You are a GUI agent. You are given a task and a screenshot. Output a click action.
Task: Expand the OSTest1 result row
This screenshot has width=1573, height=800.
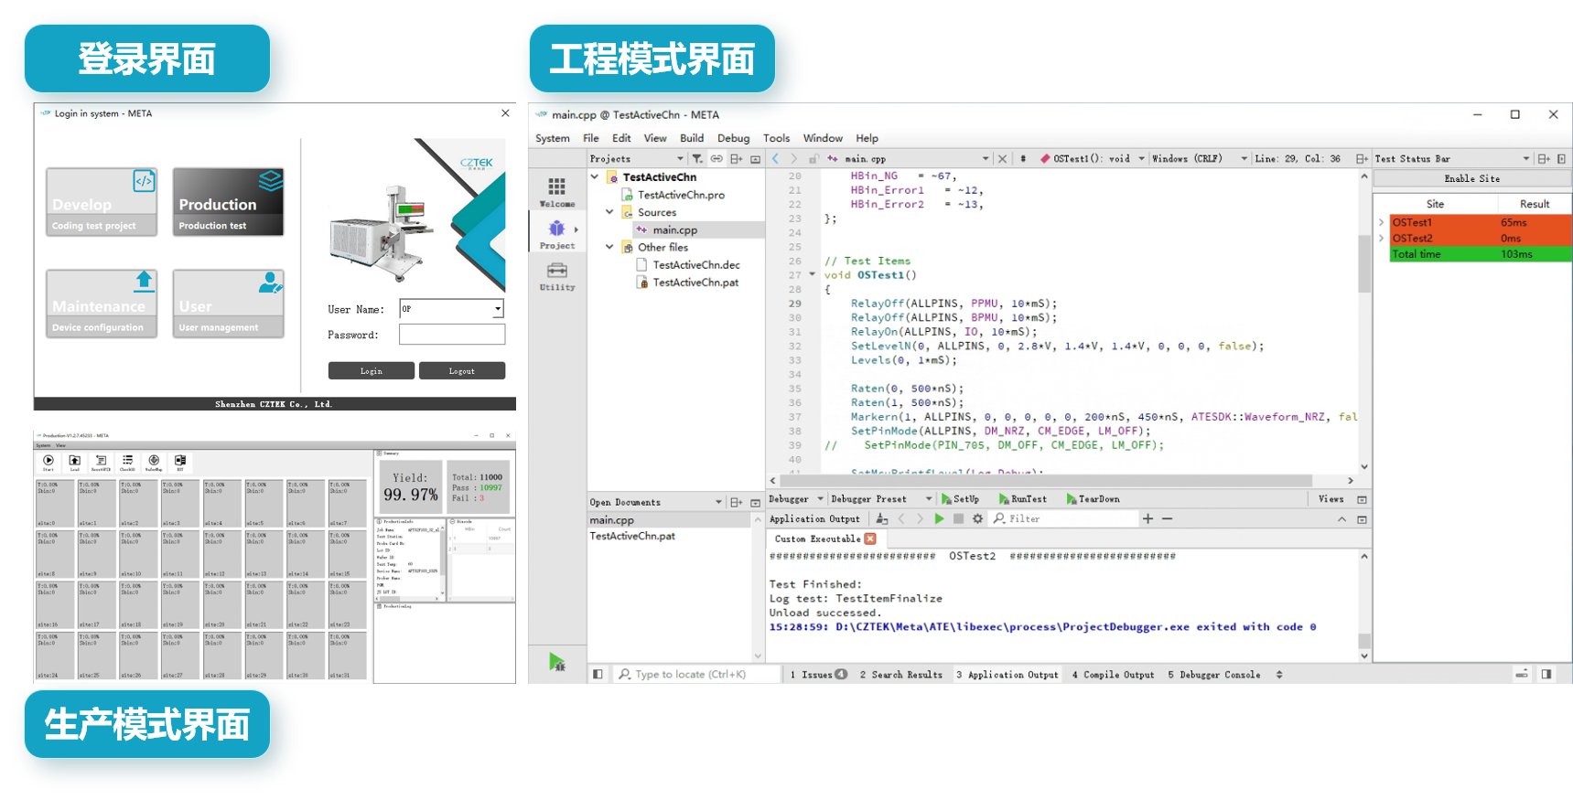1381,222
